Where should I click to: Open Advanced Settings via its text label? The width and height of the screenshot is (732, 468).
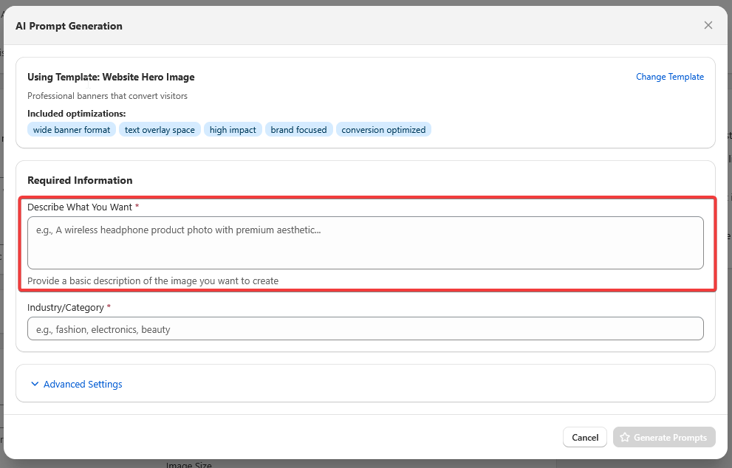83,384
